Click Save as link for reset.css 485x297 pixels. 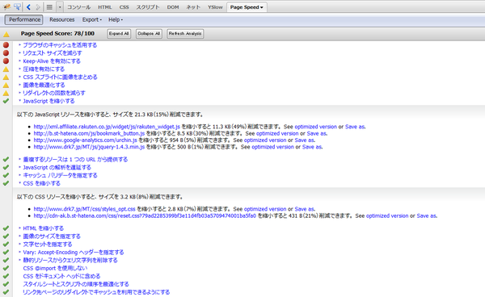427,215
